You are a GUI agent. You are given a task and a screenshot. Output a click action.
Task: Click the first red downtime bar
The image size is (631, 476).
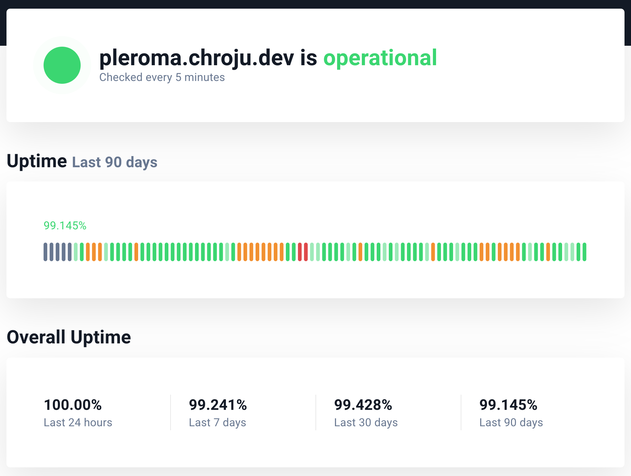tap(300, 252)
